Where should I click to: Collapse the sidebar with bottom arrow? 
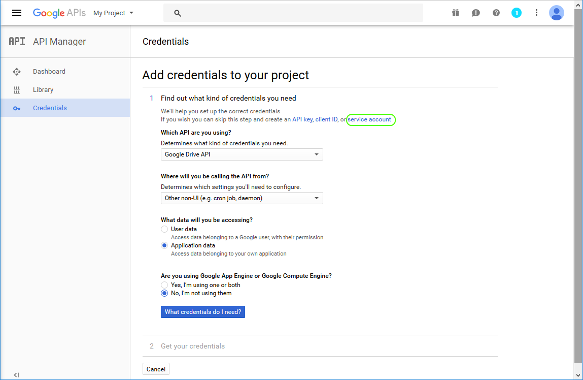[16, 375]
